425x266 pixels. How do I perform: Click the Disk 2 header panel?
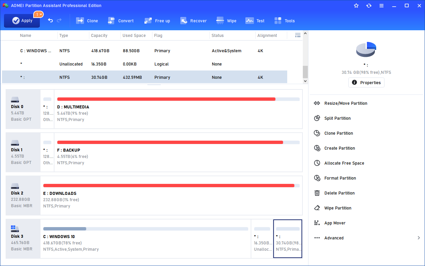pyautogui.click(x=23, y=196)
